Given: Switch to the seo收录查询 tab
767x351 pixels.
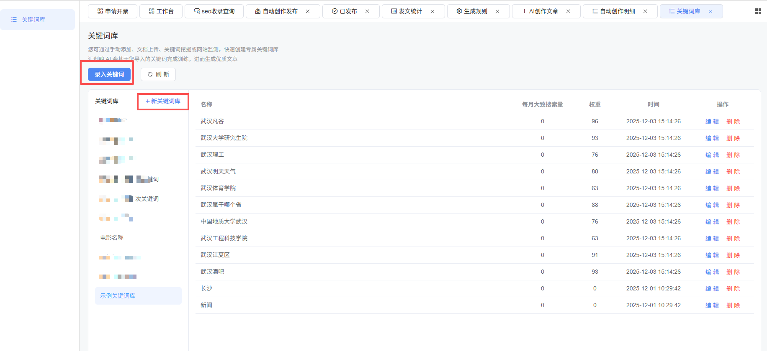Looking at the screenshot, I should click(214, 11).
